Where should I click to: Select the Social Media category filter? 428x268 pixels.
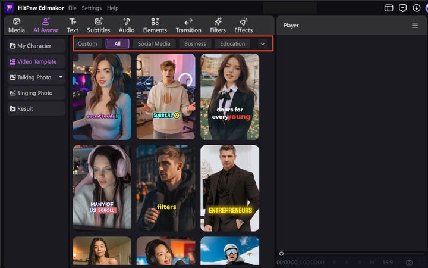(x=154, y=43)
